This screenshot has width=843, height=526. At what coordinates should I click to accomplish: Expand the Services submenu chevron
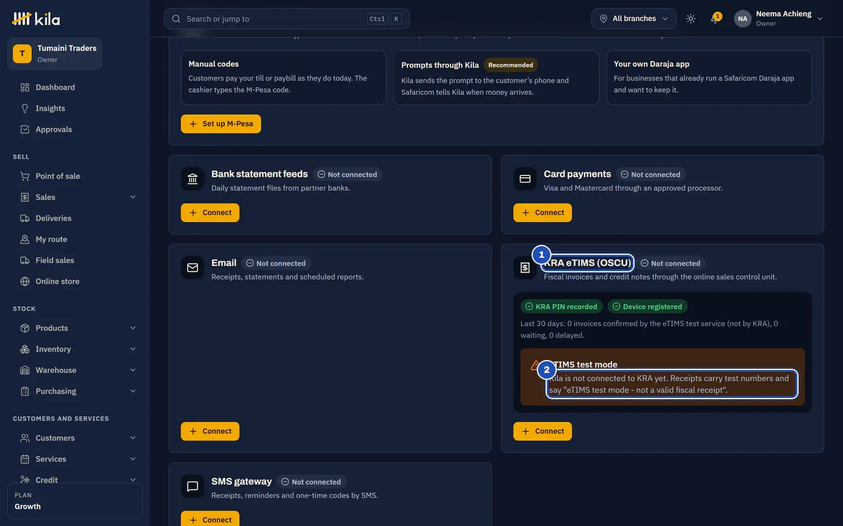click(x=133, y=459)
